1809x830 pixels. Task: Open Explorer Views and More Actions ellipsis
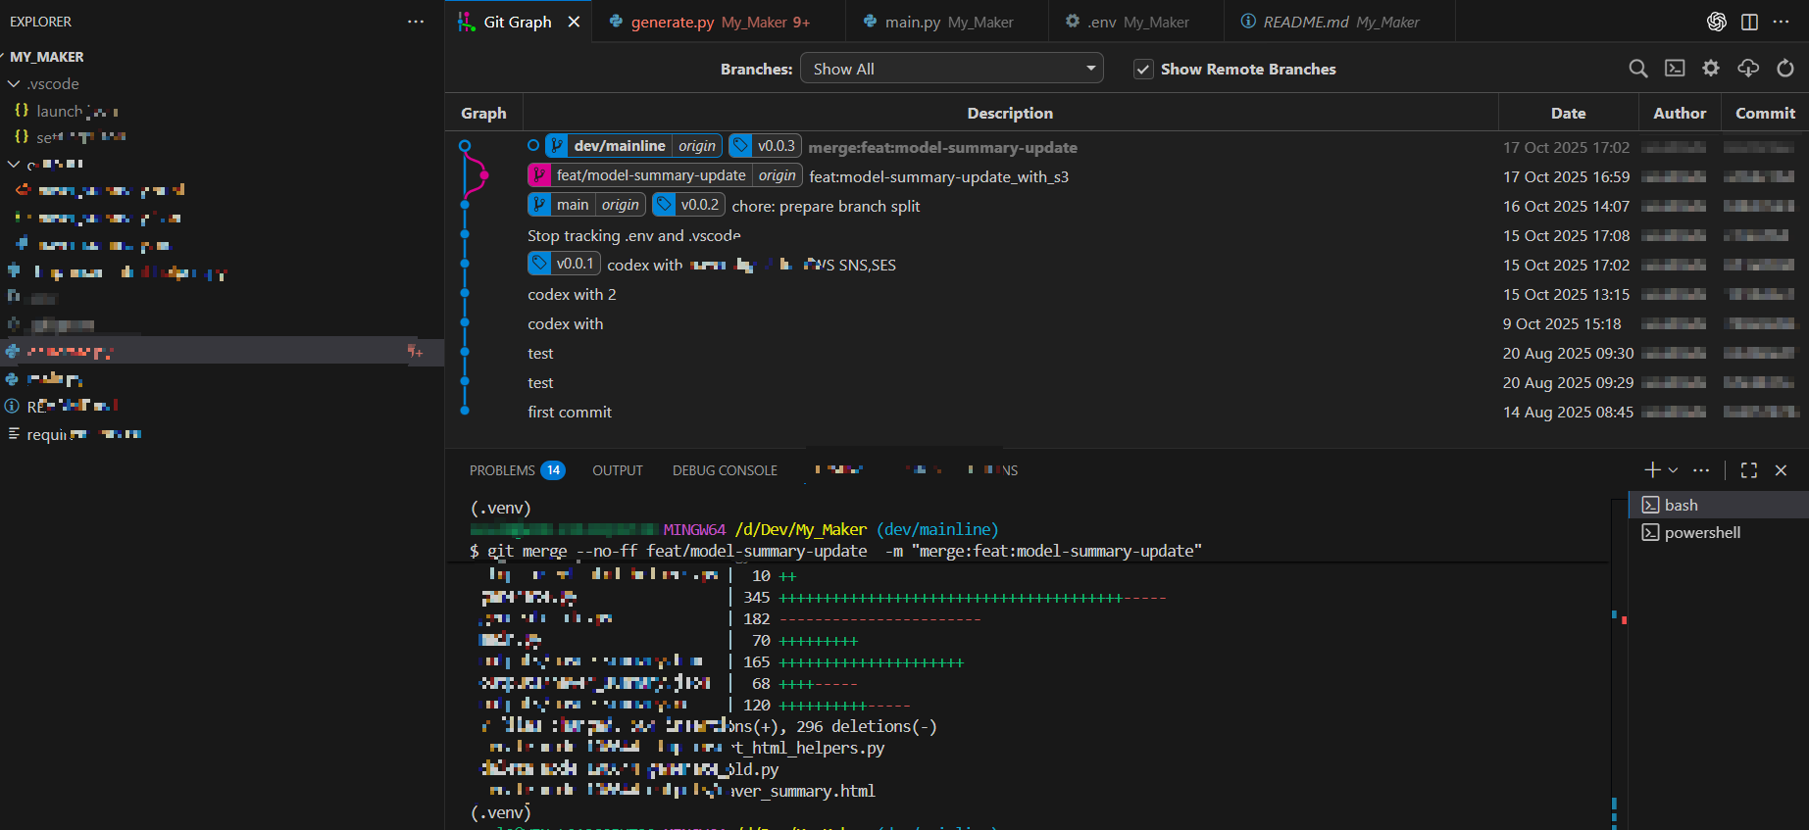[x=416, y=22]
